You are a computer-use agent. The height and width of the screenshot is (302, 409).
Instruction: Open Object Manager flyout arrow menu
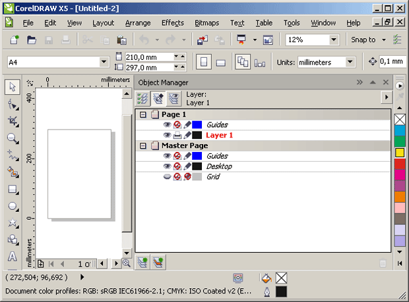point(387,97)
